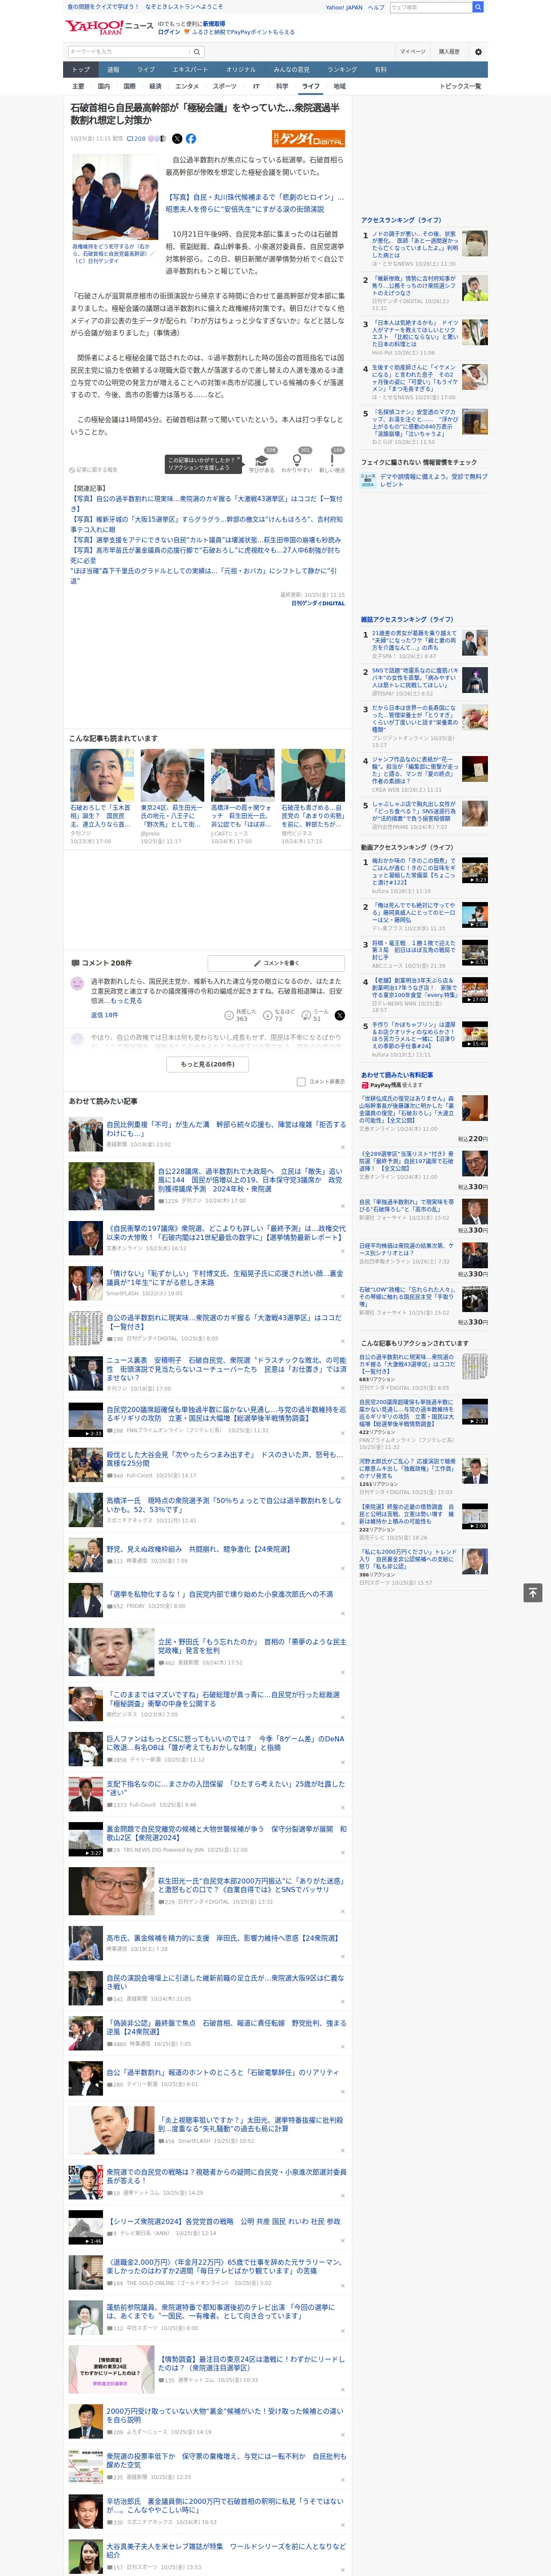Switch to the 地域 category

click(x=339, y=86)
